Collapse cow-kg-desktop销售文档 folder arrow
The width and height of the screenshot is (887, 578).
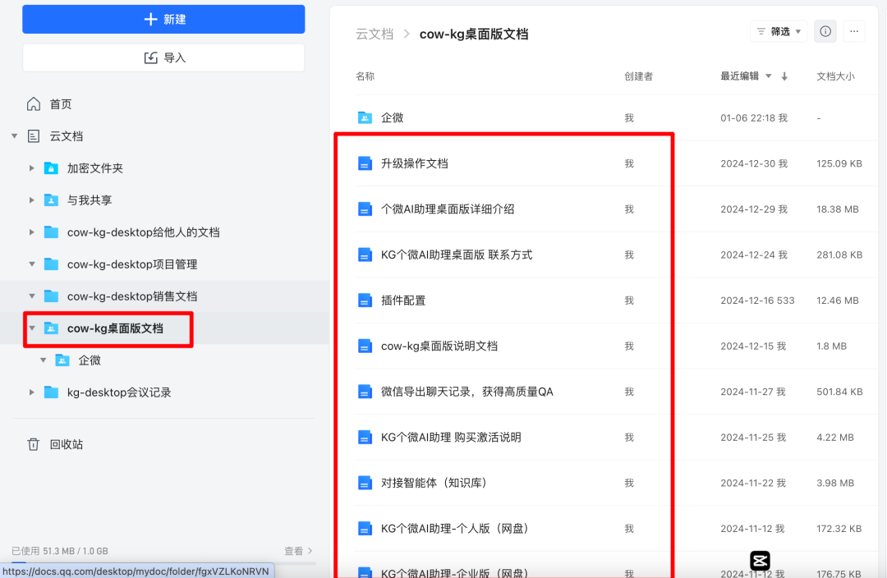(32, 296)
